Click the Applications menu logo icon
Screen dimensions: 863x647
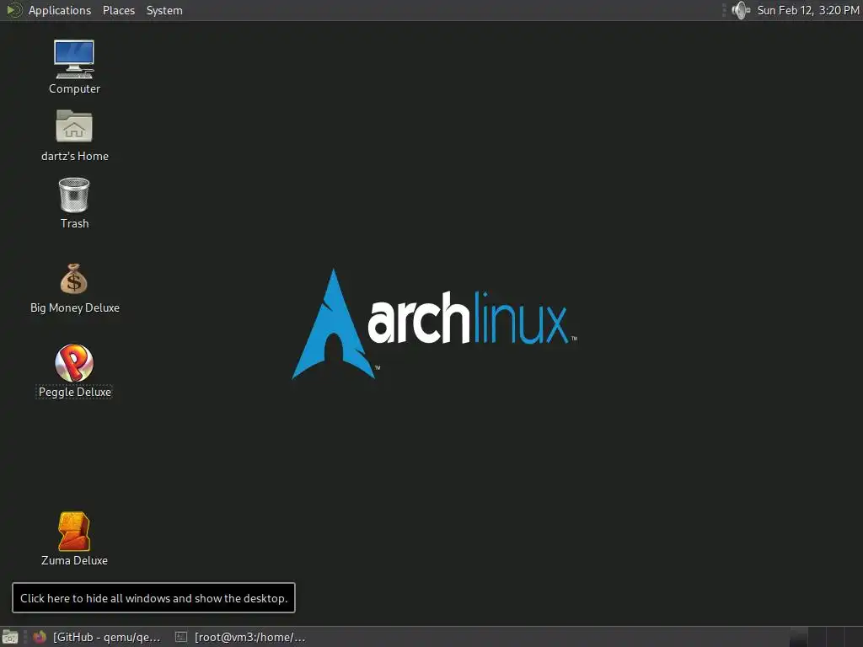pos(13,10)
